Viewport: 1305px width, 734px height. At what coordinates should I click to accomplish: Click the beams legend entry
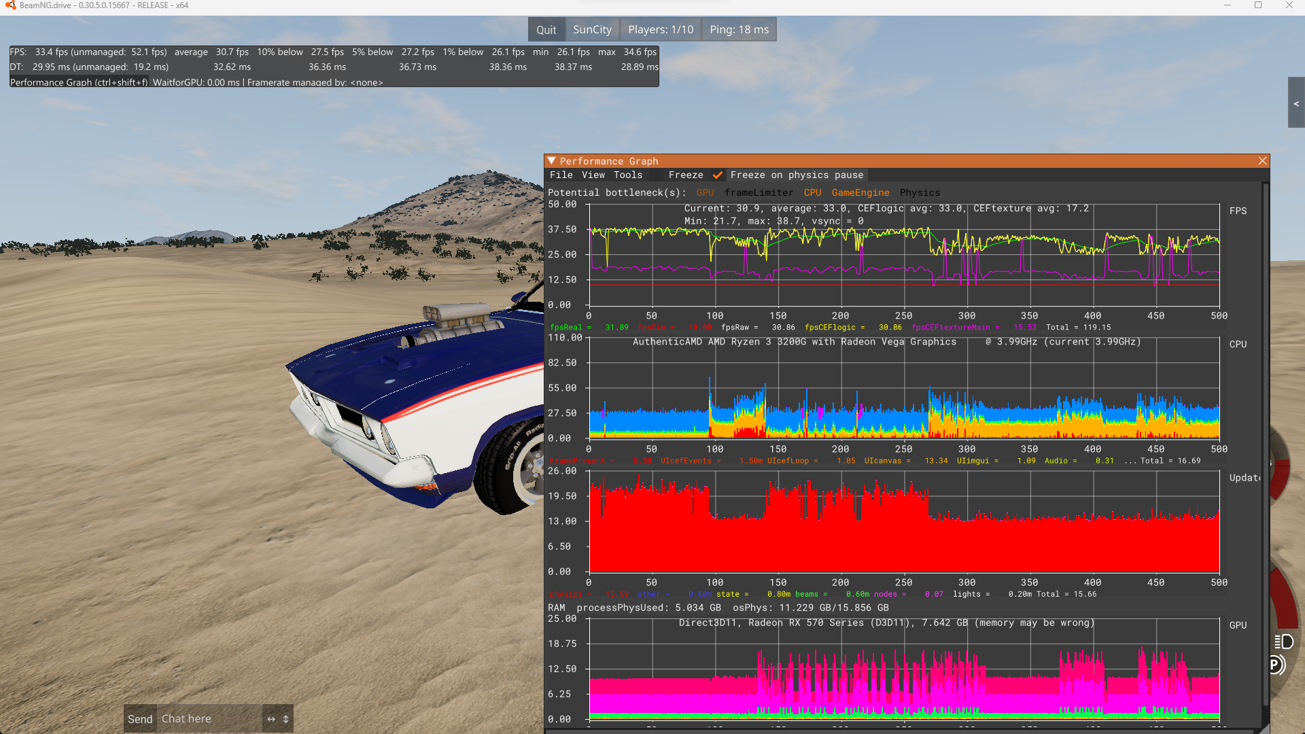point(832,594)
